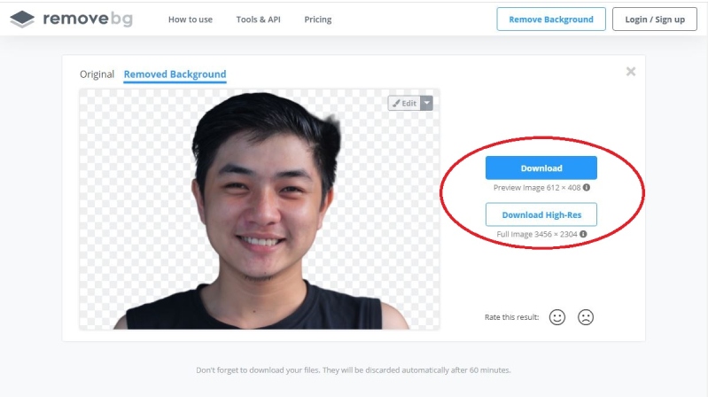This screenshot has width=708, height=397.
Task: Go to the Pricing page
Action: tap(318, 19)
